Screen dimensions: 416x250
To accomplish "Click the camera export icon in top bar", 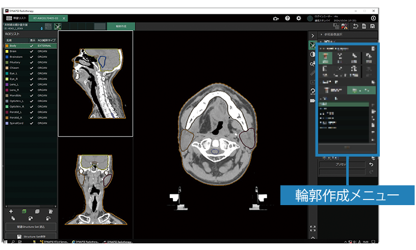I will 276,18.
